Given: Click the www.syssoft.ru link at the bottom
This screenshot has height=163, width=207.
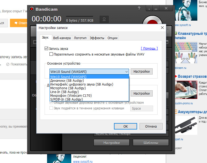Looking at the screenshot, I should pyautogui.click(x=83, y=161).
